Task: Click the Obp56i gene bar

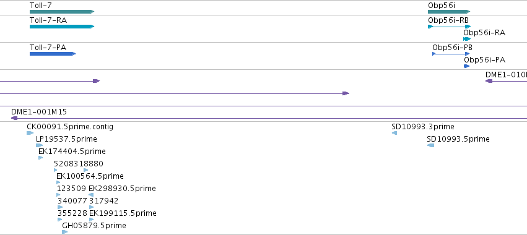Action: (449, 12)
